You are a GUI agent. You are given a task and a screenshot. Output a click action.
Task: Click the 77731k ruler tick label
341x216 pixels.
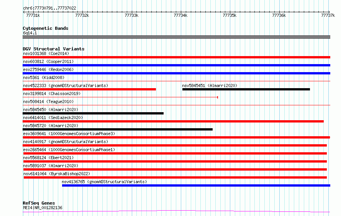tap(33, 15)
